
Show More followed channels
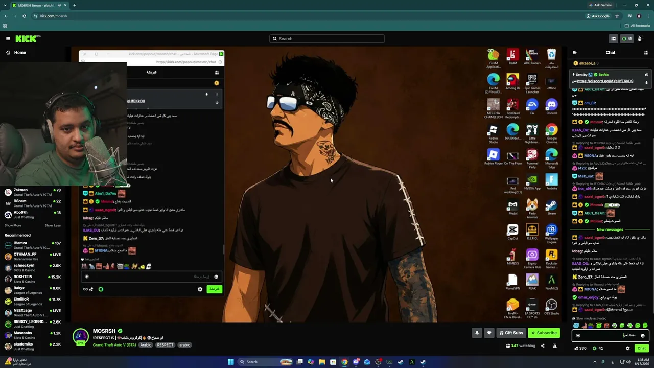click(x=13, y=225)
